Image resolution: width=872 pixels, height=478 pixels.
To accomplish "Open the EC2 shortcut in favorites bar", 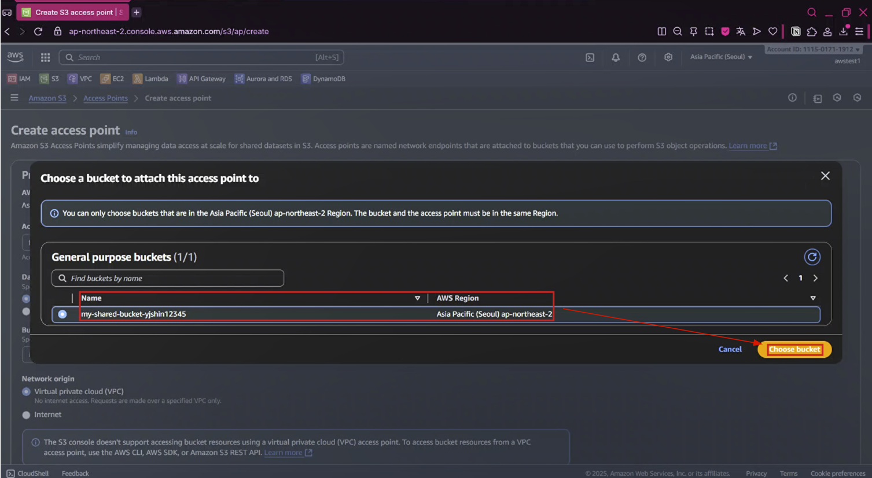I will 112,79.
